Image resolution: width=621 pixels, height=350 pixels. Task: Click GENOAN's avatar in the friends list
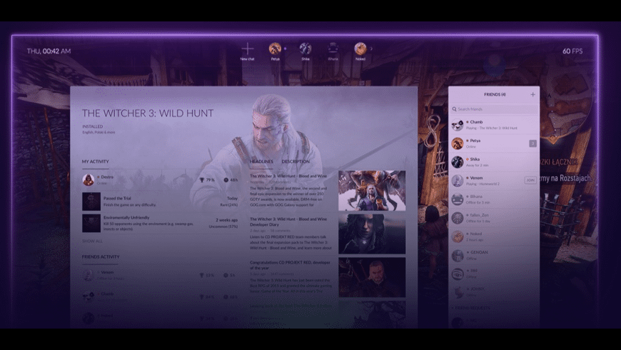pos(458,255)
